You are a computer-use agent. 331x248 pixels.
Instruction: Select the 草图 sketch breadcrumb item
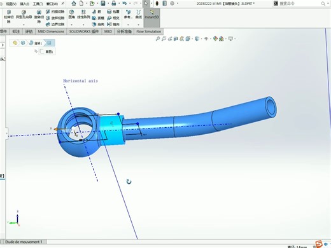point(47,52)
